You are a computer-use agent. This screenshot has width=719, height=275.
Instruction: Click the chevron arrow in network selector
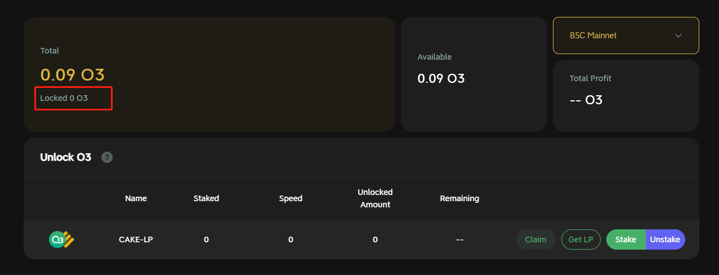click(678, 36)
